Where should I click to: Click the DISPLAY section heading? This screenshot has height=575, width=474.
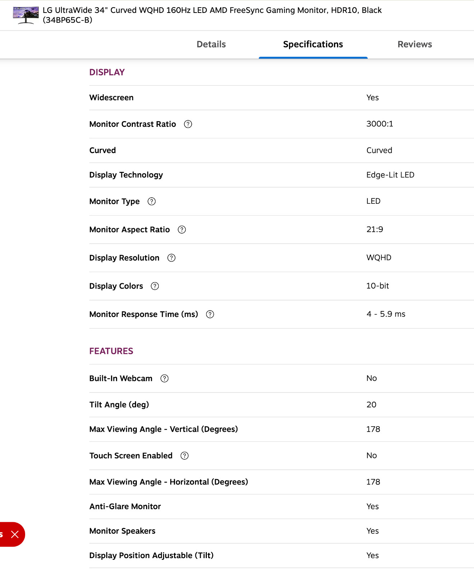(107, 72)
